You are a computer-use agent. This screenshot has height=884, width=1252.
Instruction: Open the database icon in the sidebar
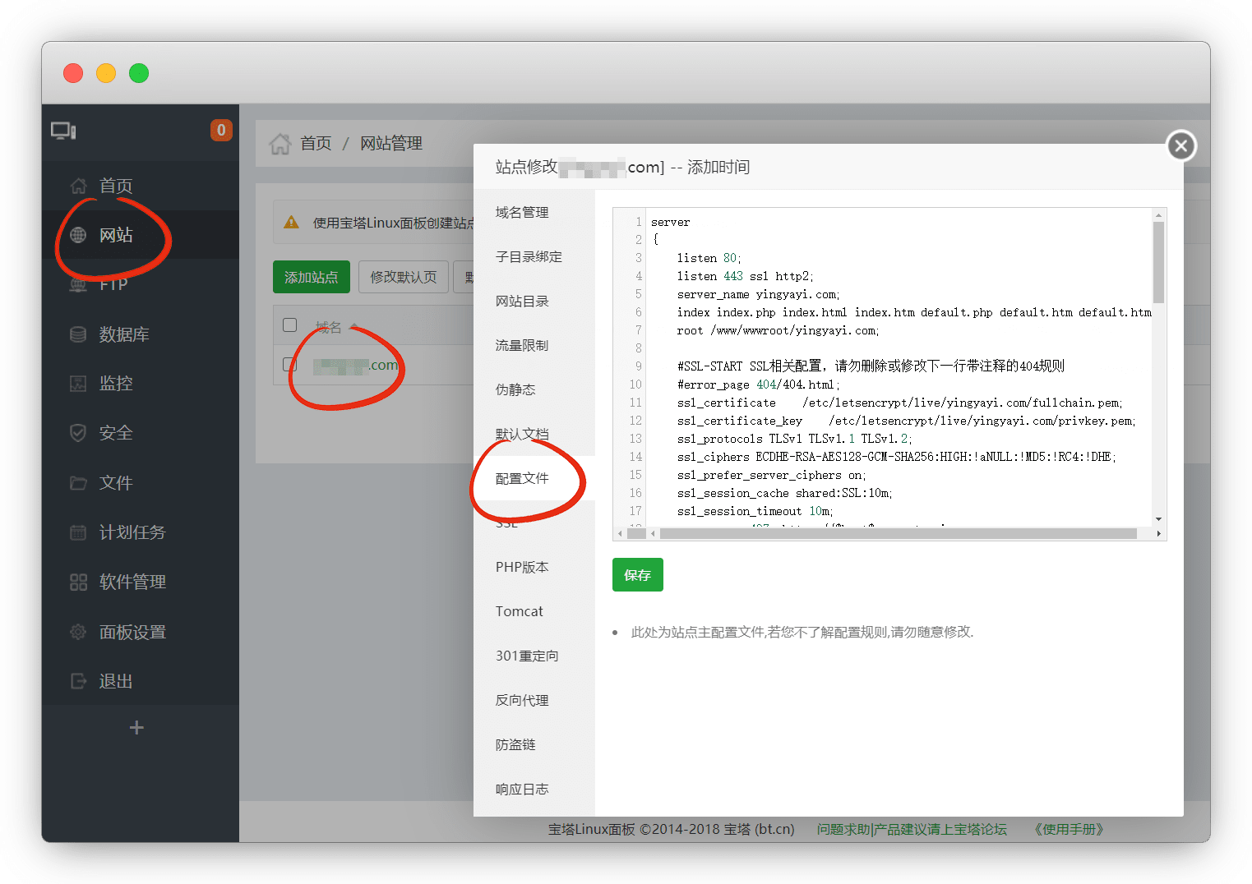point(78,334)
